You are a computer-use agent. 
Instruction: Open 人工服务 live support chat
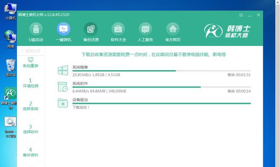pyautogui.click(x=145, y=32)
